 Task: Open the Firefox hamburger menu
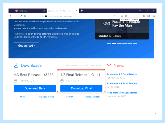[x=154, y=16]
